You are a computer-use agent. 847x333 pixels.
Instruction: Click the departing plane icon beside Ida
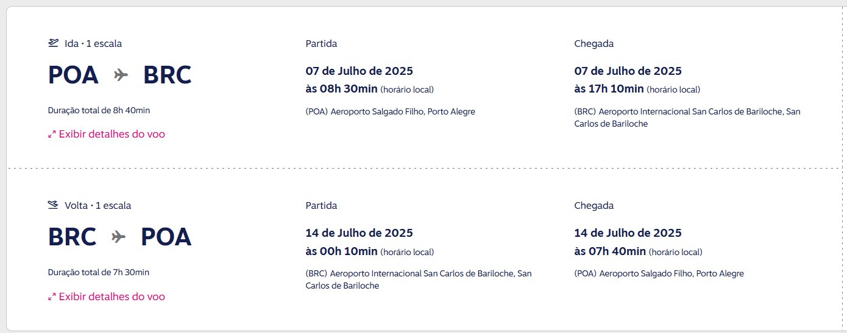coord(54,43)
